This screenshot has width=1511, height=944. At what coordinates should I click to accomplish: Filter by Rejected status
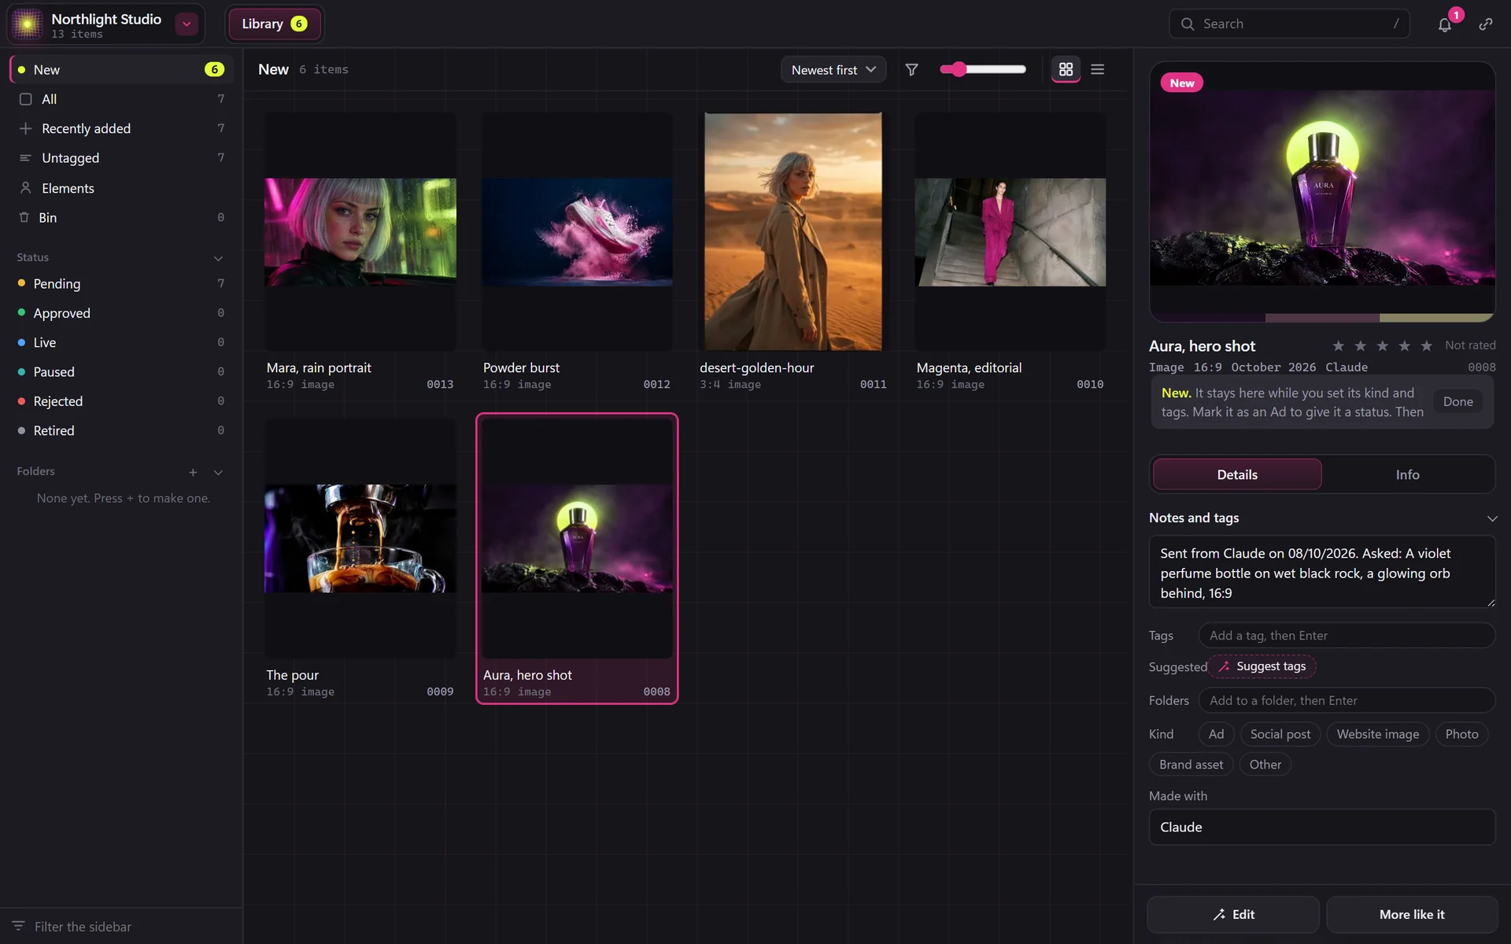[121, 401]
